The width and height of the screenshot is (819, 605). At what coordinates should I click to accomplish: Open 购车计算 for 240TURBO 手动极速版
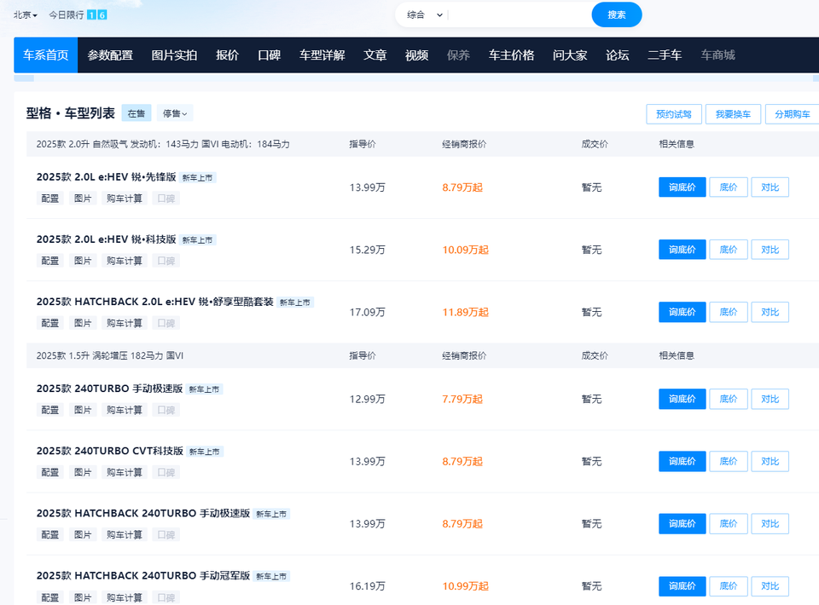pyautogui.click(x=125, y=410)
